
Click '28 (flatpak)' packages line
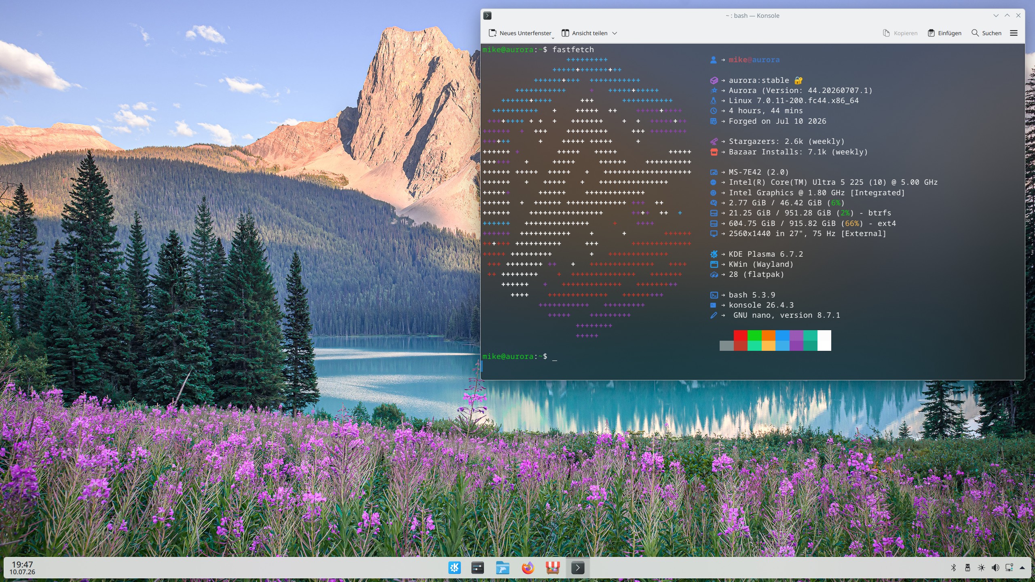756,274
